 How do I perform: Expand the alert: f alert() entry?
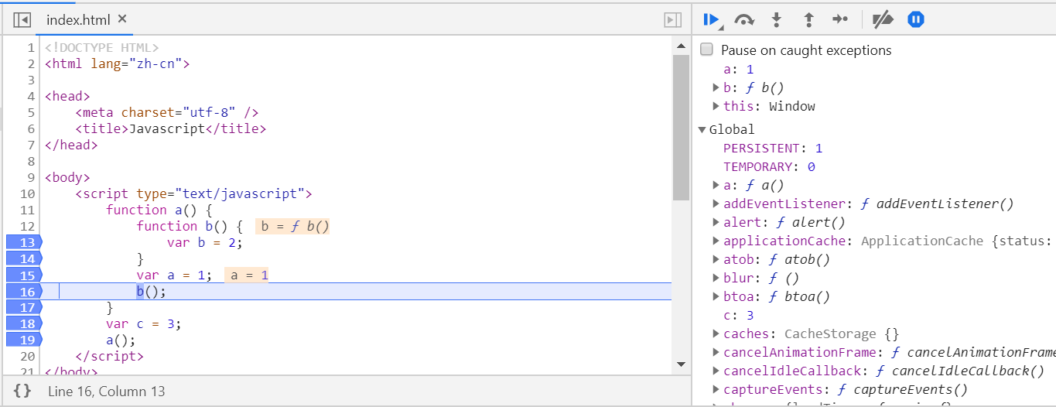[x=716, y=222]
